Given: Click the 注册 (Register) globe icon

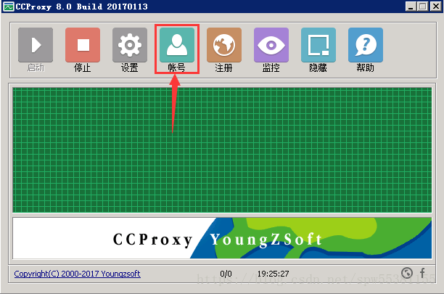Looking at the screenshot, I should 224,45.
